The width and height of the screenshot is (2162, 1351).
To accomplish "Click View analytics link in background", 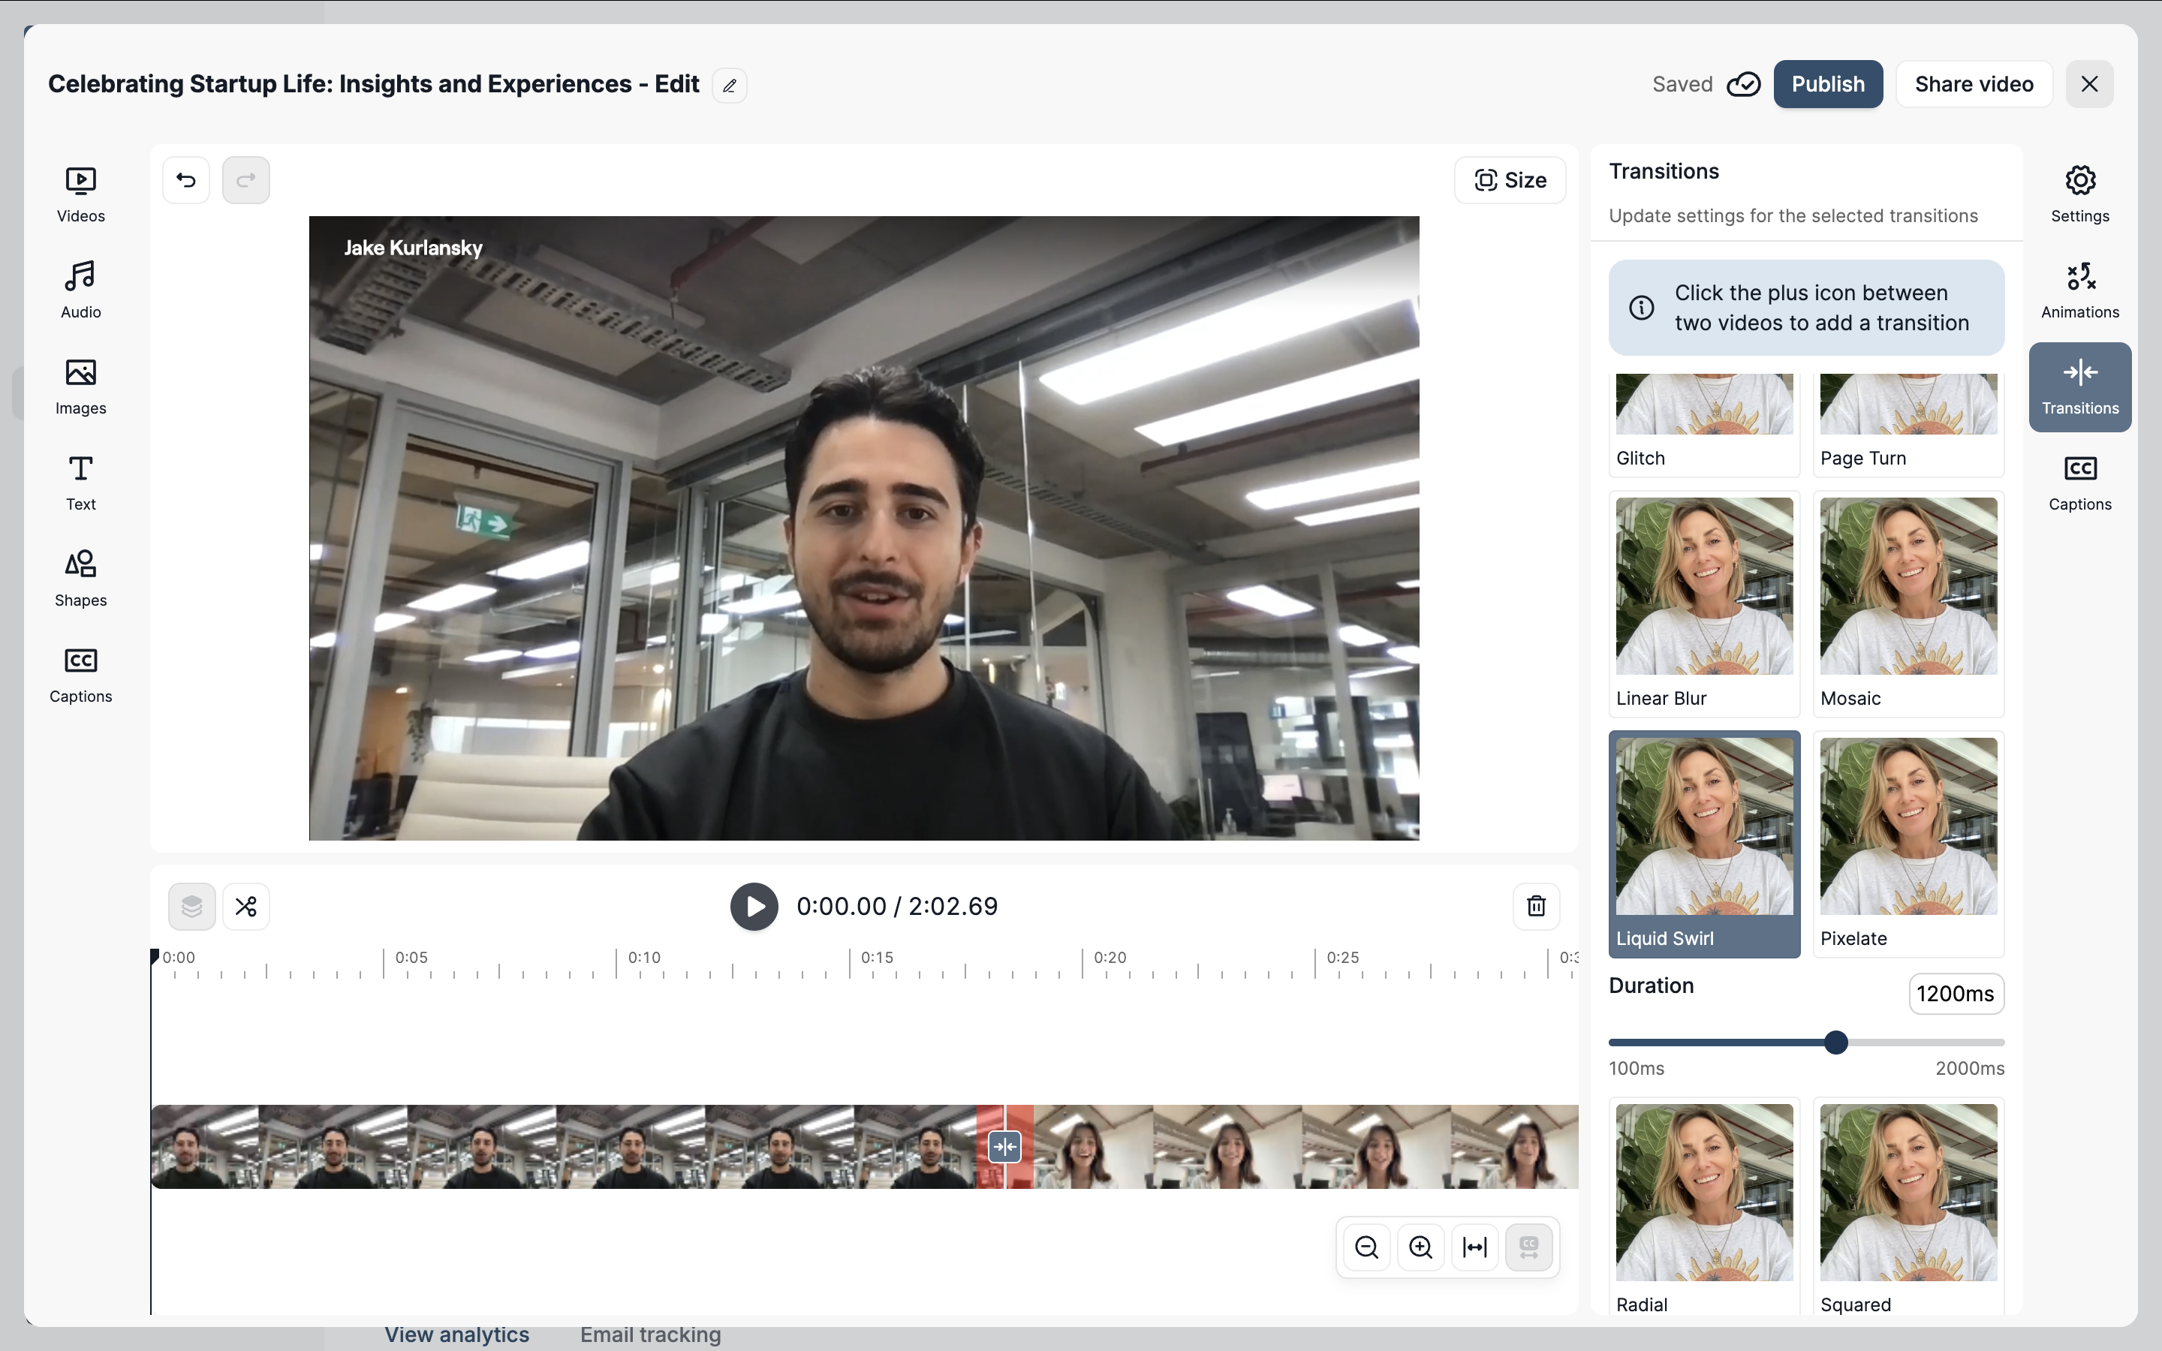I will 456,1335.
